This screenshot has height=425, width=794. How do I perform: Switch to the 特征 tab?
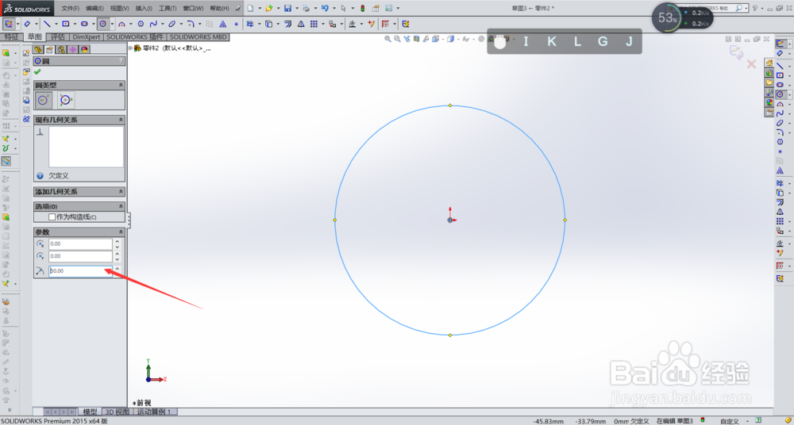point(11,37)
